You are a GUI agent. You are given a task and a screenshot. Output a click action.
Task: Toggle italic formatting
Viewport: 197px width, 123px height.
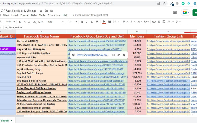pos(87,22)
